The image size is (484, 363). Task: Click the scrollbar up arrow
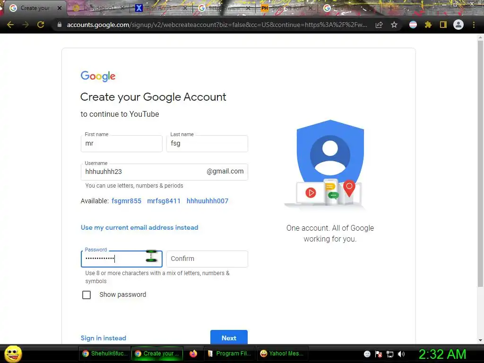(x=480, y=37)
